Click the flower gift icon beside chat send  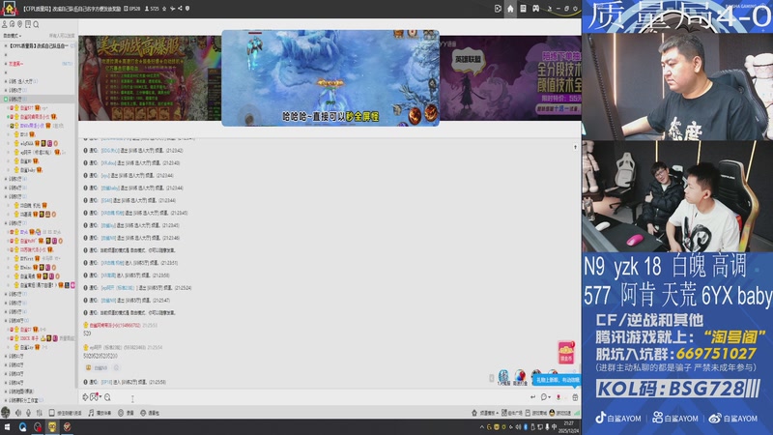point(558,397)
